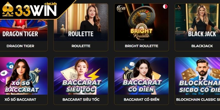Viewport: 220px width, 110px height.
Task: Click the provider badge on Blackjack thumbnail
Action: click(x=179, y=8)
